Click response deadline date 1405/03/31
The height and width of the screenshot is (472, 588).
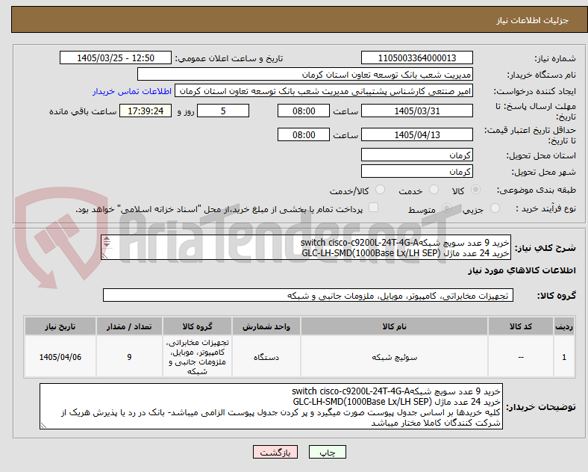pyautogui.click(x=416, y=111)
